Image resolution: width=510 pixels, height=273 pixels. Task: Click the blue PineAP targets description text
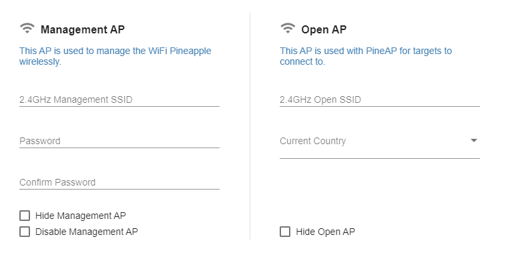tap(366, 56)
